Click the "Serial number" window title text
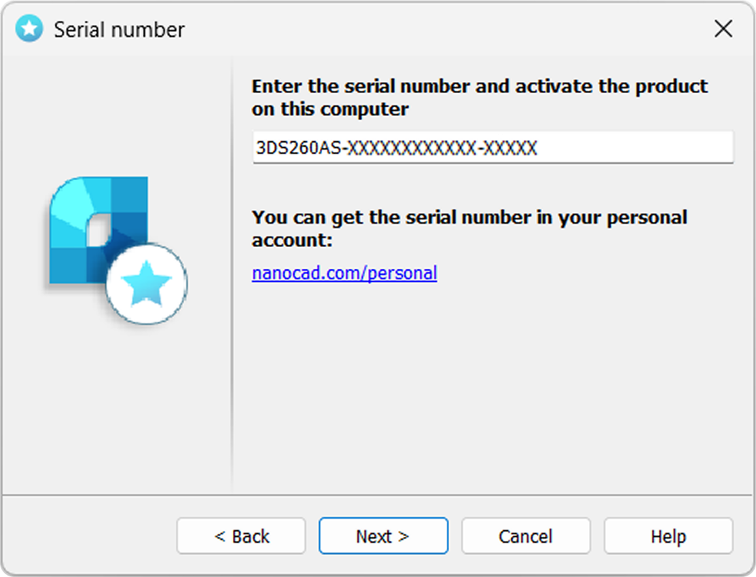This screenshot has width=756, height=577. 119,30
